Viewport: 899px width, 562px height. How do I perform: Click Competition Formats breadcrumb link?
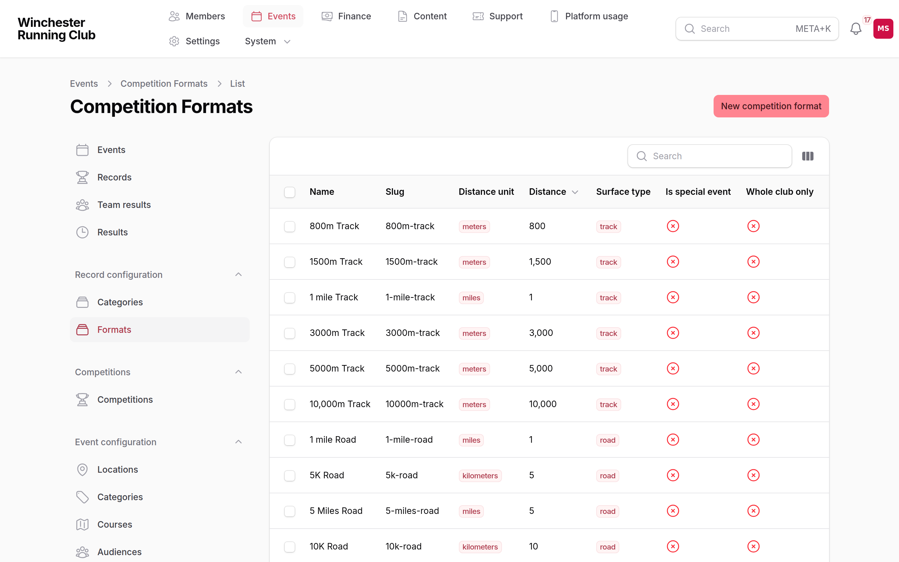pos(164,84)
